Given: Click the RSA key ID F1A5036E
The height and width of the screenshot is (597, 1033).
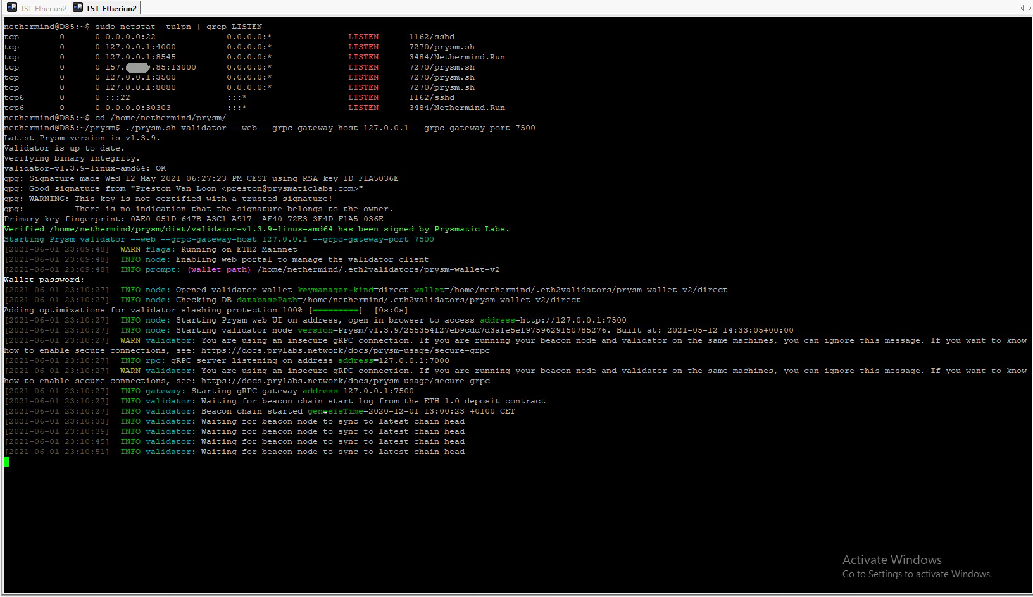Looking at the screenshot, I should pos(379,178).
